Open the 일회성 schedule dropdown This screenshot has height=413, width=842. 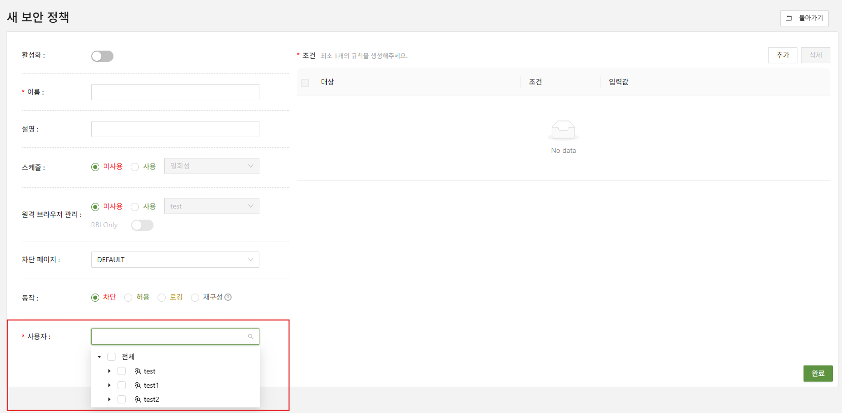click(x=211, y=166)
